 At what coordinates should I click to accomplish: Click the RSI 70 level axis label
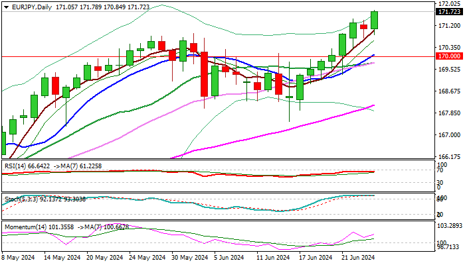440,171
